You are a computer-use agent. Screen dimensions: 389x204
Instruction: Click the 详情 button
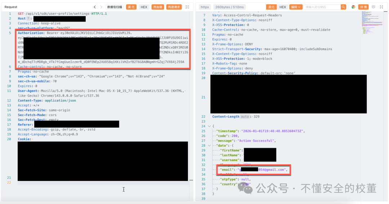pos(363,7)
